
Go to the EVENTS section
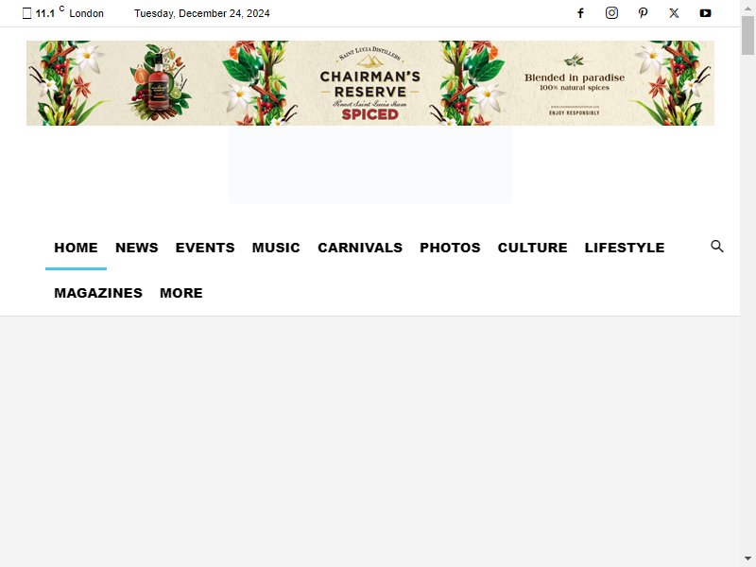205,248
